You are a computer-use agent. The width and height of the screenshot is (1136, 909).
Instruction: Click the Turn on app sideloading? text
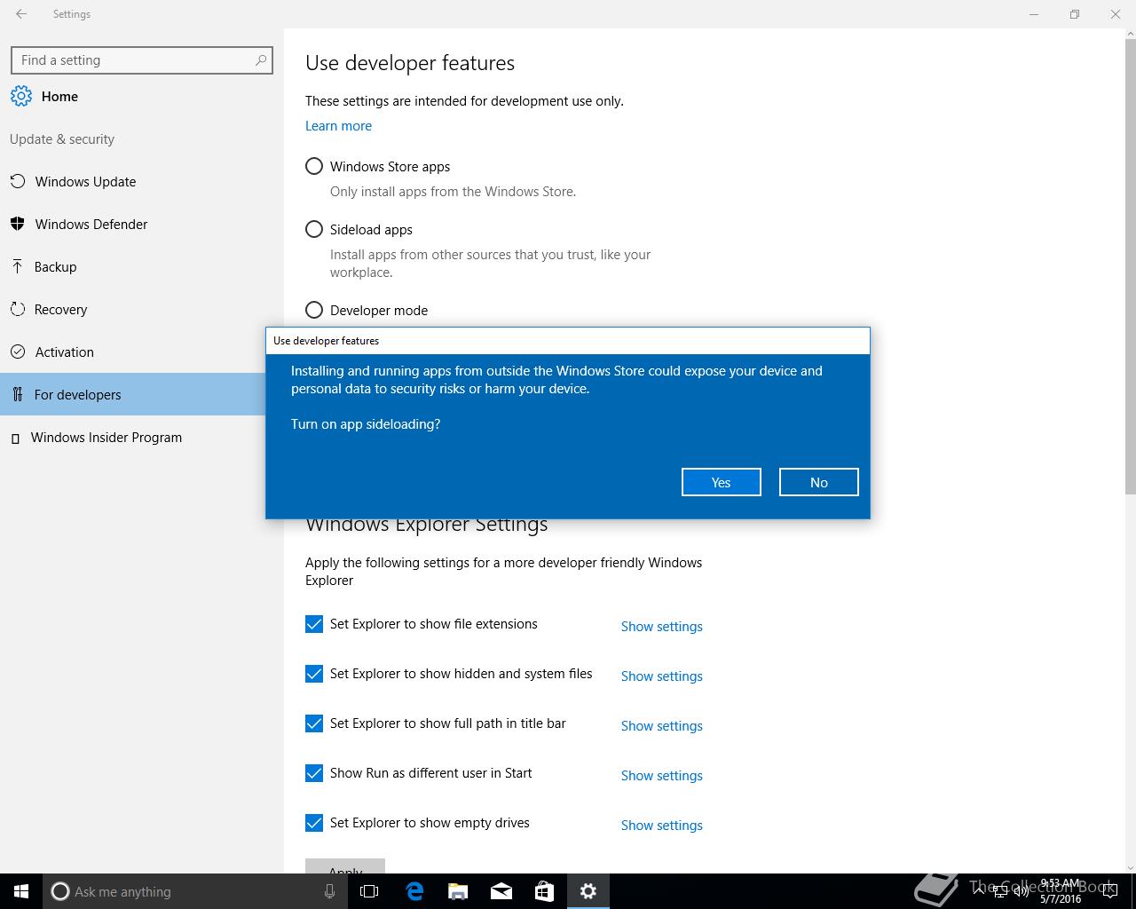click(x=366, y=424)
